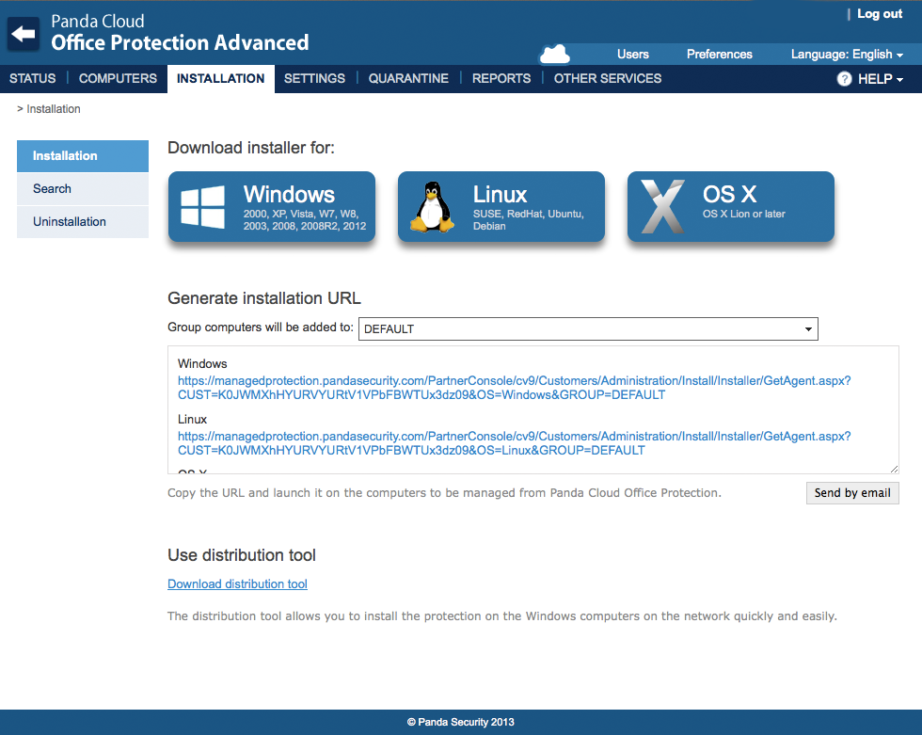Open the SETTINGS tab
The height and width of the screenshot is (735, 922).
(x=314, y=78)
